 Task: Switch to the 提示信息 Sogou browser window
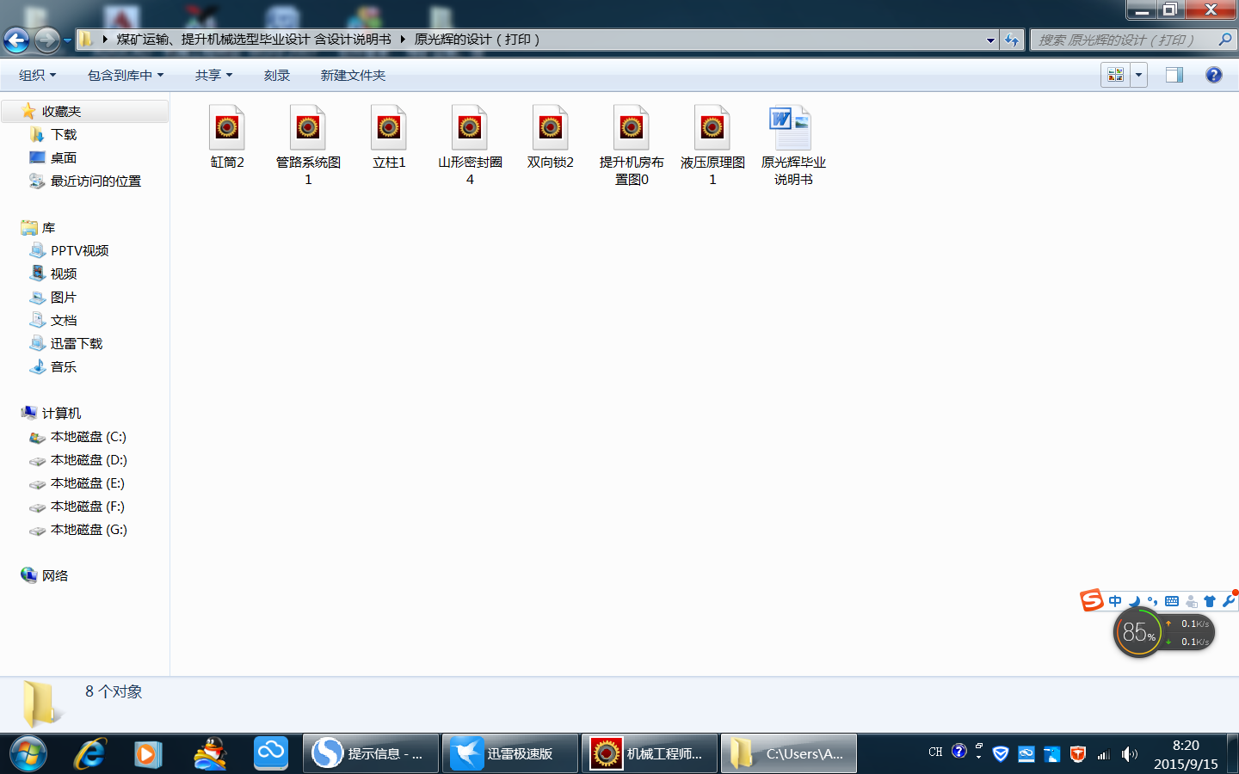[371, 754]
